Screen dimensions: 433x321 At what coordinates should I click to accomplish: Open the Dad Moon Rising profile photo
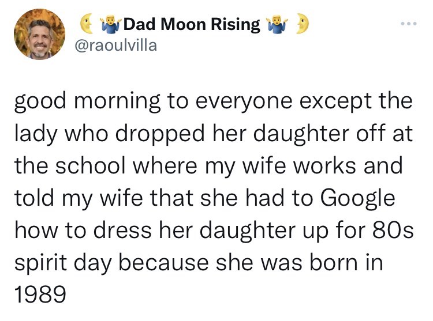coord(39,34)
